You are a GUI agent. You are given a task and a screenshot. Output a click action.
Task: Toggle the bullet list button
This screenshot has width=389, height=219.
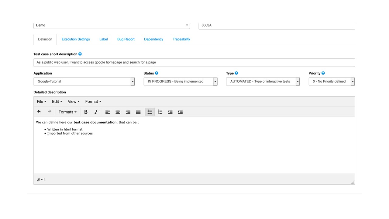tap(150, 112)
